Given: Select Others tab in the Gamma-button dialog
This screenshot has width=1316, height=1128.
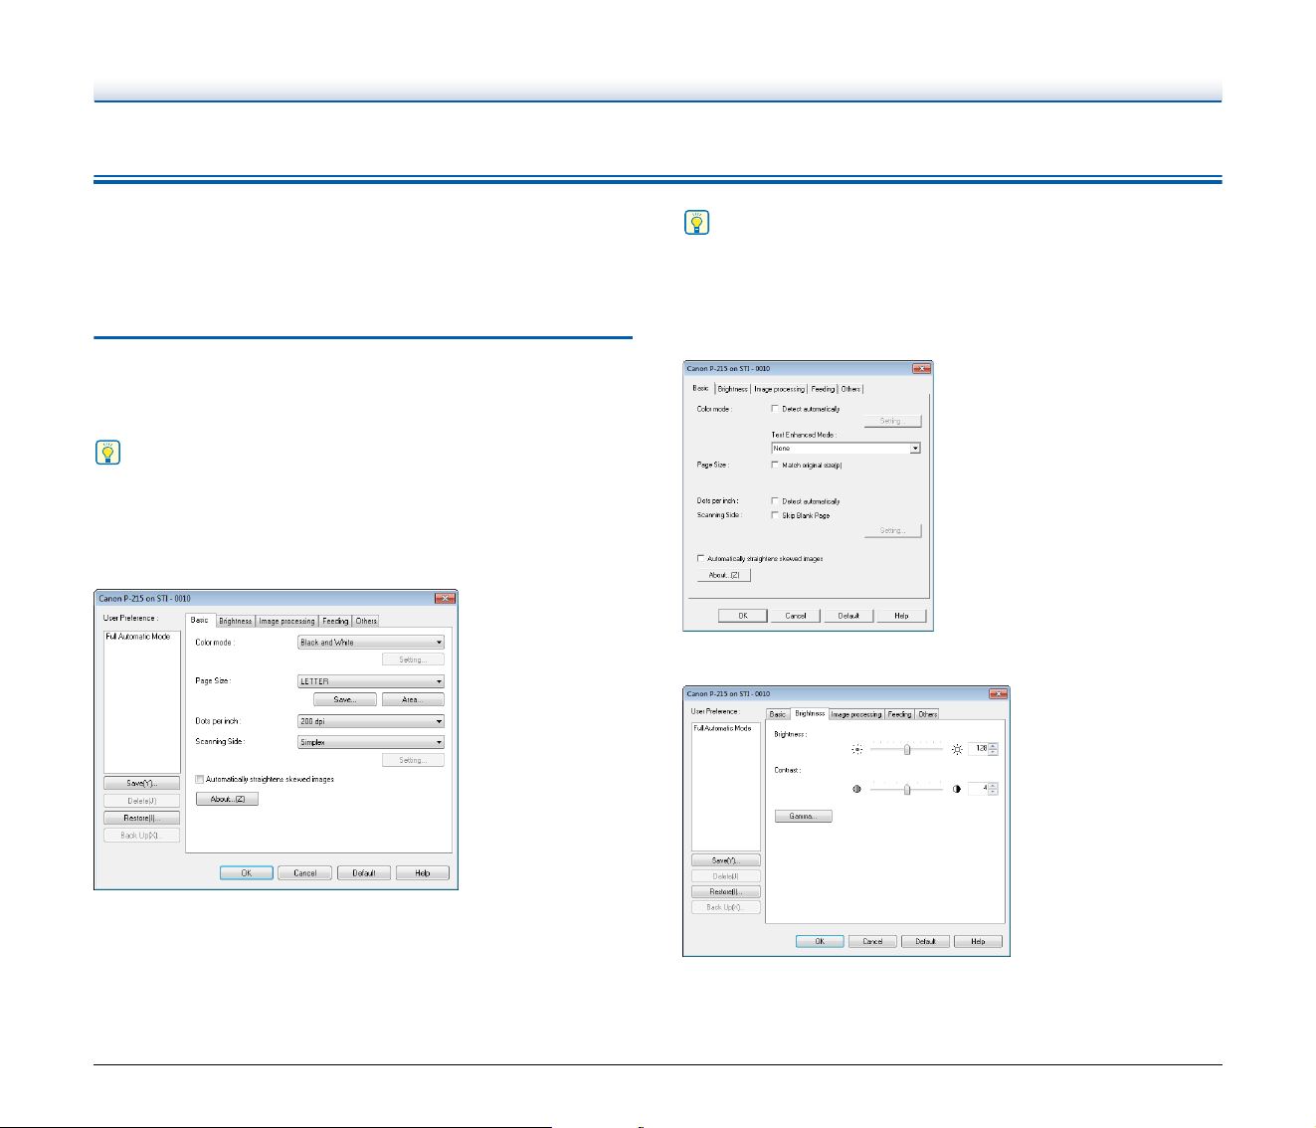Looking at the screenshot, I should tap(928, 714).
